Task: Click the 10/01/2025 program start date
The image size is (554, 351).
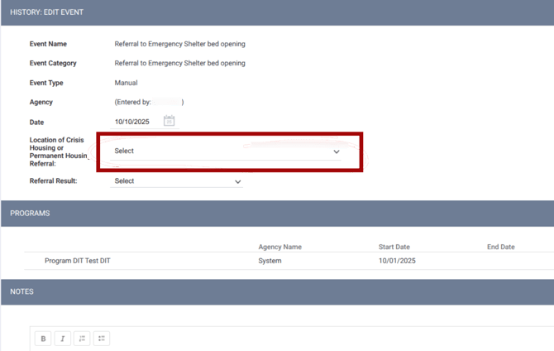Action: pyautogui.click(x=396, y=261)
